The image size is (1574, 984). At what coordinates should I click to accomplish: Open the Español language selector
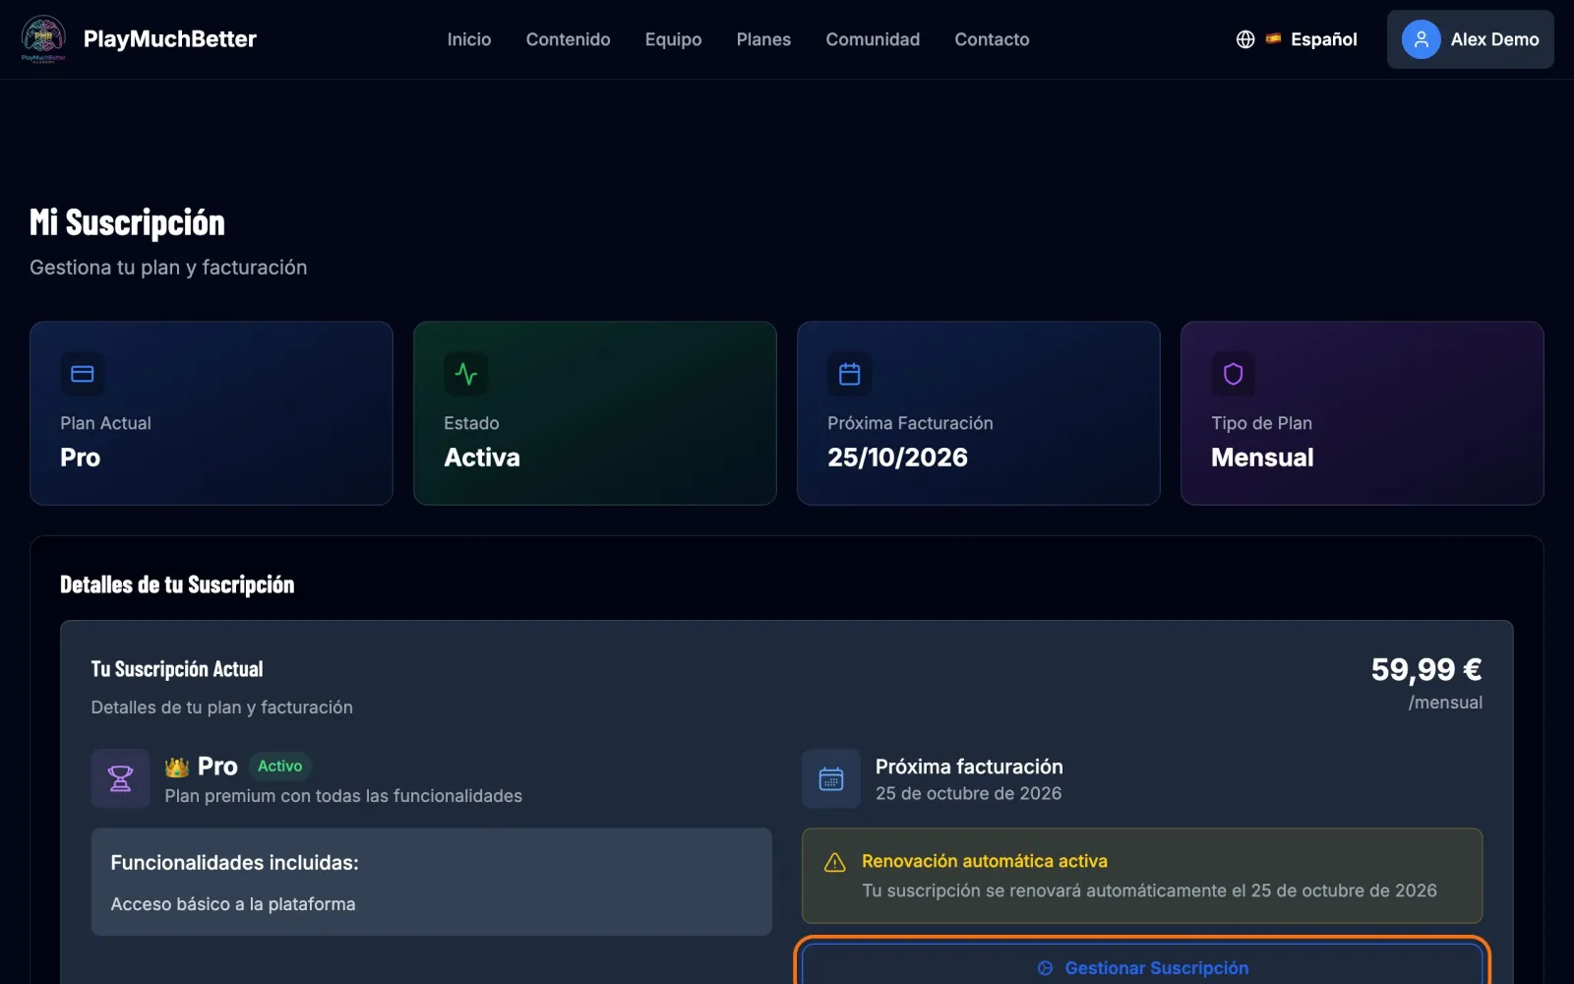[x=1297, y=39]
